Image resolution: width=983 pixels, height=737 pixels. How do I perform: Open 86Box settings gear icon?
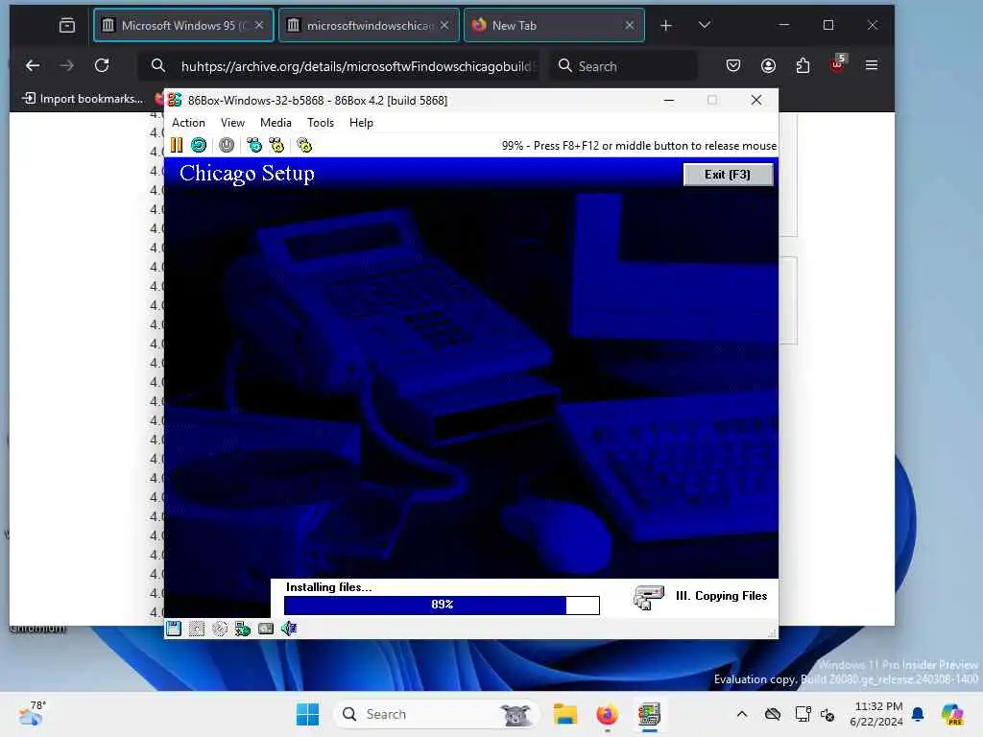point(304,146)
